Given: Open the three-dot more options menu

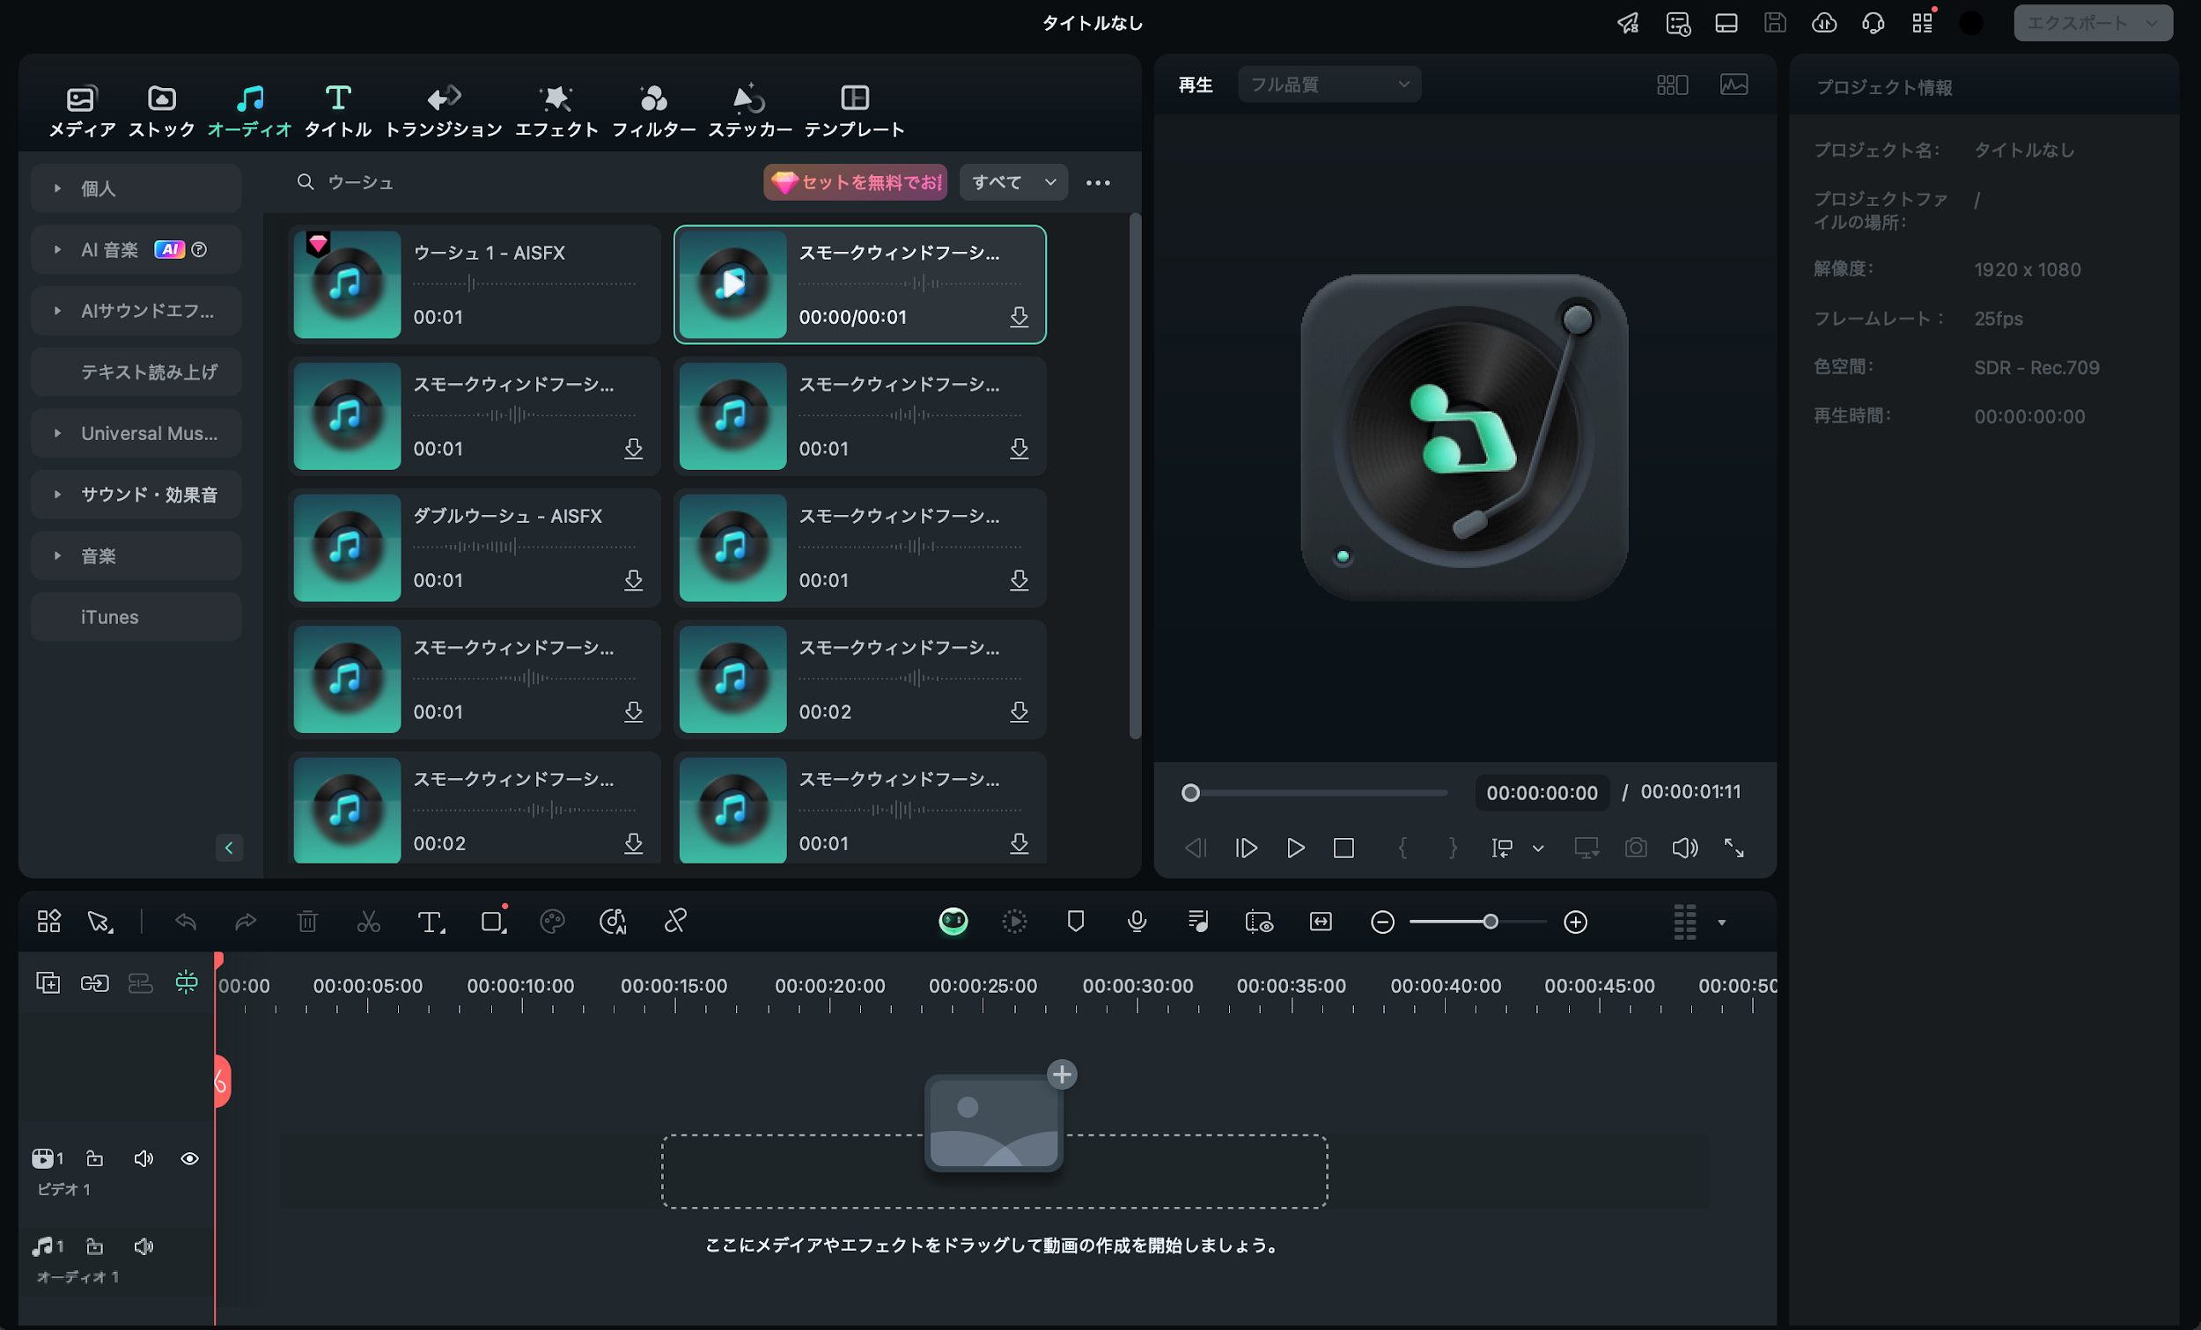Looking at the screenshot, I should [1098, 183].
